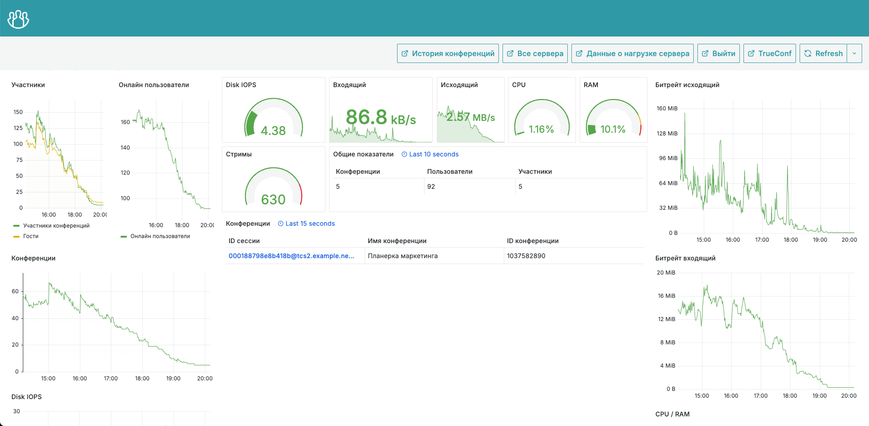Click external-link icon on Выйти
The width and height of the screenshot is (869, 426).
[x=705, y=53]
